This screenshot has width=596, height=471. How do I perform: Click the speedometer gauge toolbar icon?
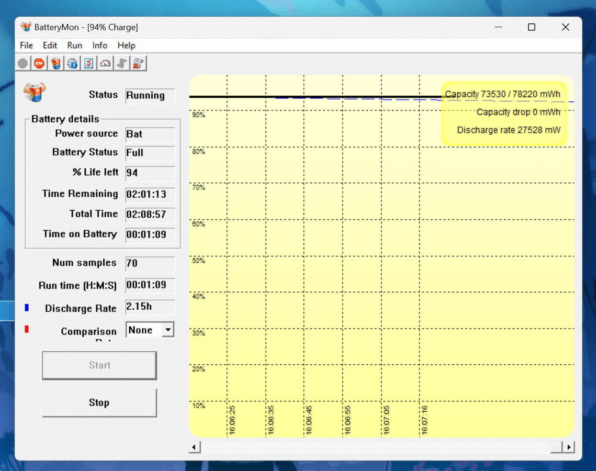pyautogui.click(x=105, y=63)
